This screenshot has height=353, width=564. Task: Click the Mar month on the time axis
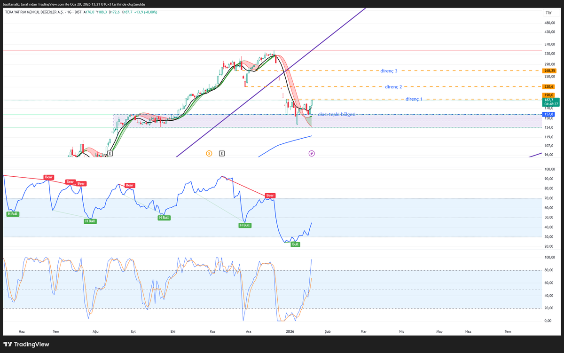coord(363,331)
